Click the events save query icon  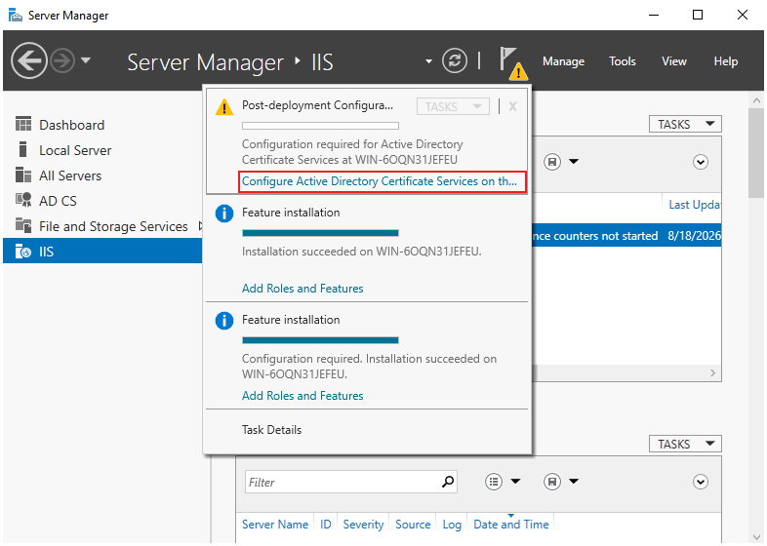552,482
